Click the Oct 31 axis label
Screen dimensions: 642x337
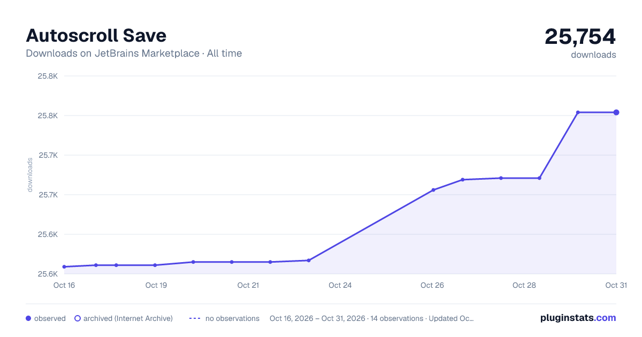pyautogui.click(x=616, y=285)
